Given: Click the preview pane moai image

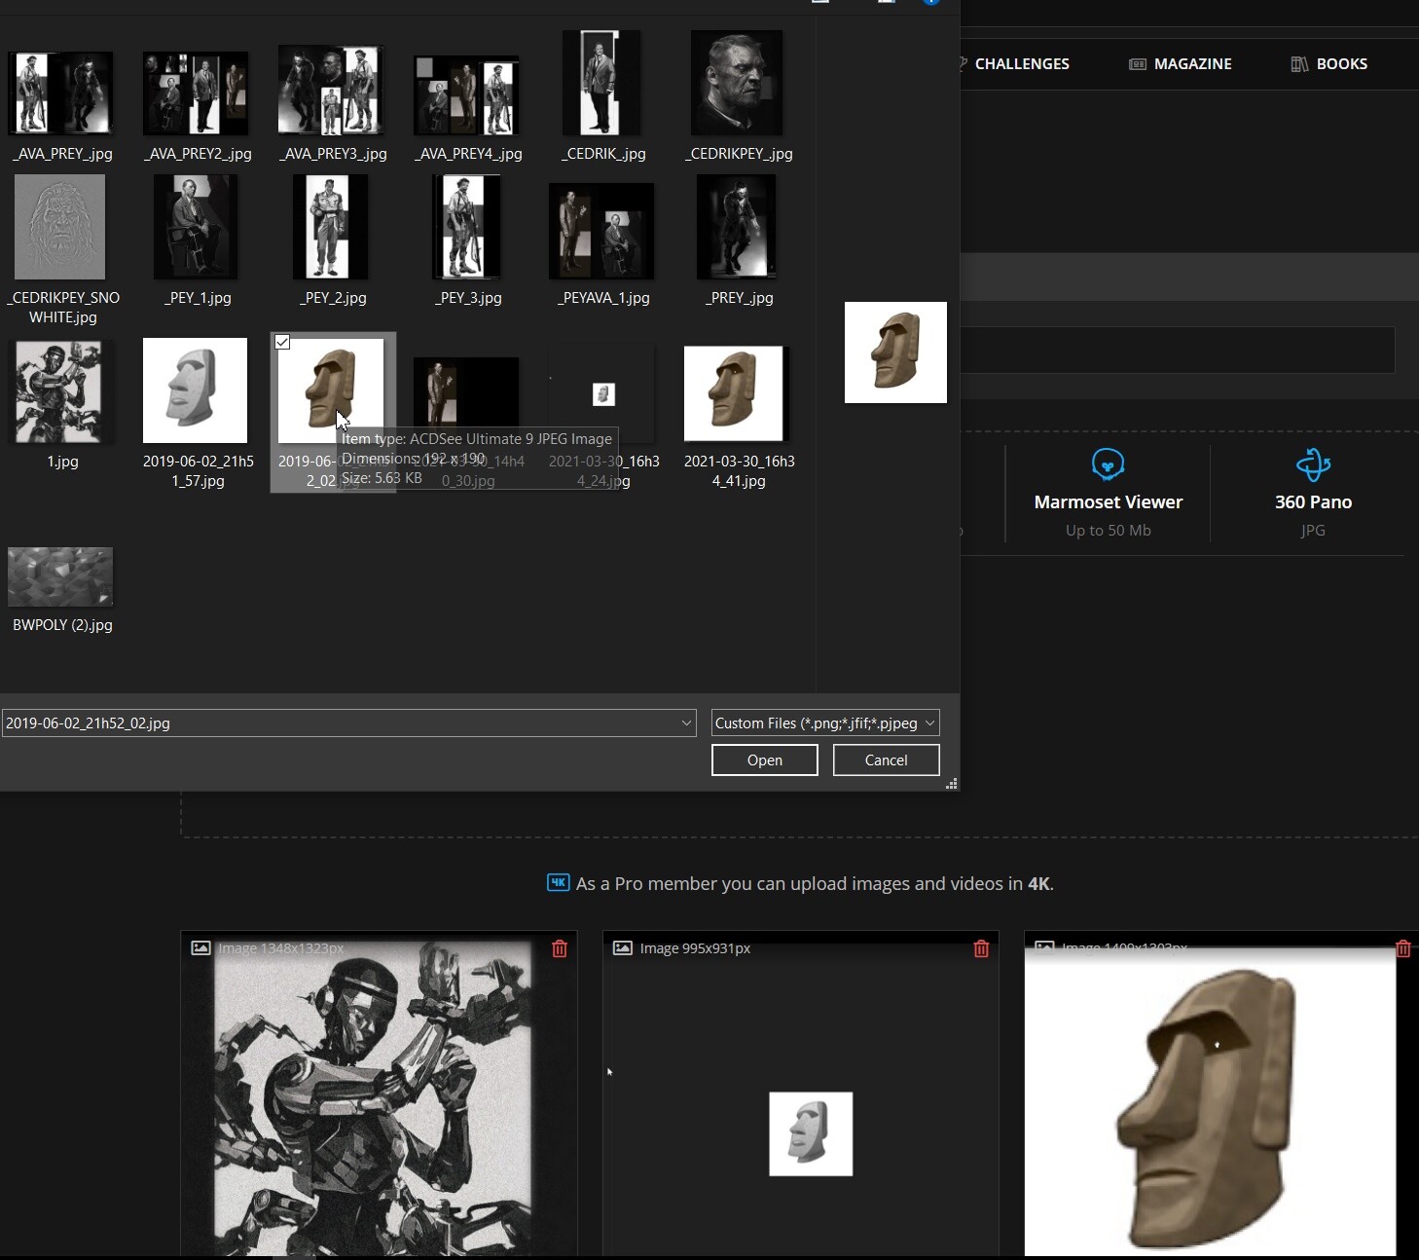Looking at the screenshot, I should point(895,352).
